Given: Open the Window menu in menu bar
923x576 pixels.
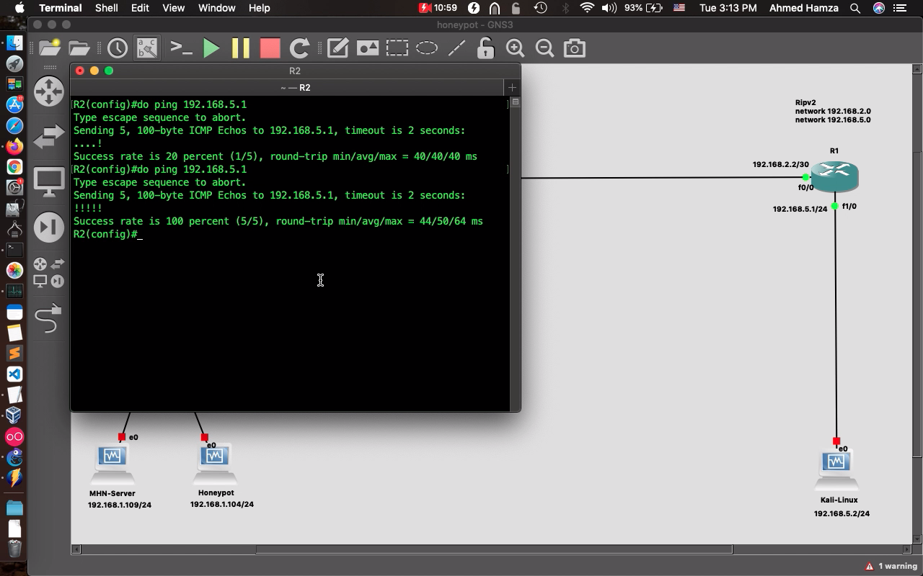Looking at the screenshot, I should (216, 8).
